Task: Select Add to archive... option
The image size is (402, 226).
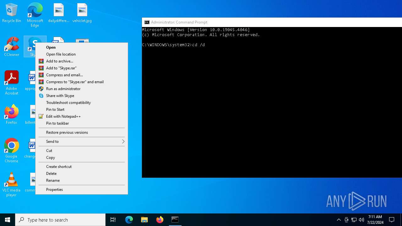Action: coord(82,61)
